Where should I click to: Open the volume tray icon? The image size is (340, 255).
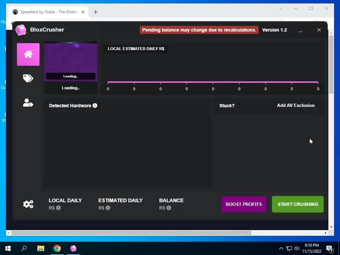(x=297, y=248)
